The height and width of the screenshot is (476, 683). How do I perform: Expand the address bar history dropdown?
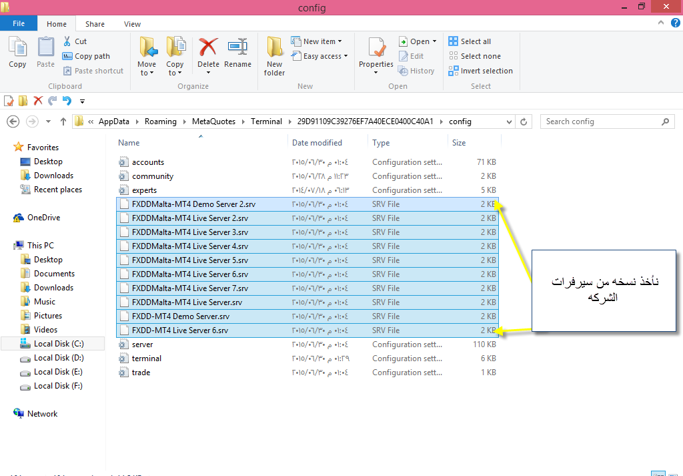(x=509, y=122)
